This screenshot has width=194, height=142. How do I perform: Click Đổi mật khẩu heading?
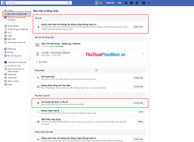pyautogui.click(x=48, y=76)
